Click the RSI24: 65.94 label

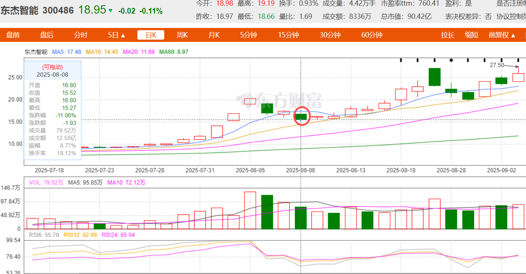point(118,235)
